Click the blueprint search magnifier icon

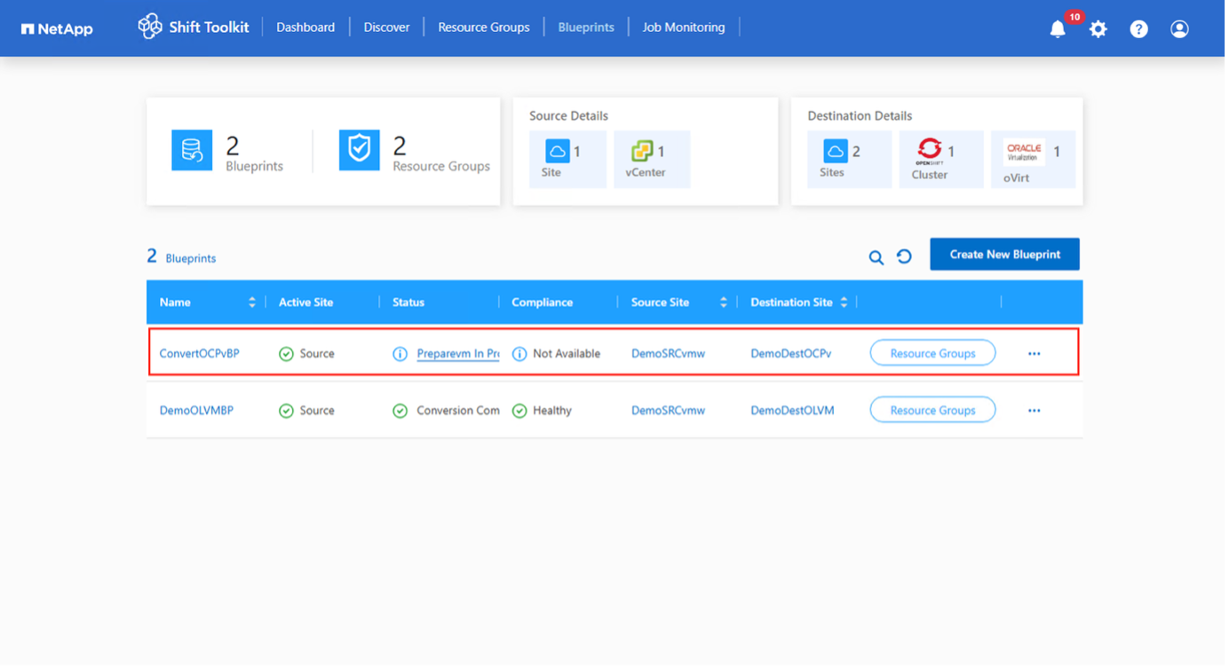tap(876, 257)
